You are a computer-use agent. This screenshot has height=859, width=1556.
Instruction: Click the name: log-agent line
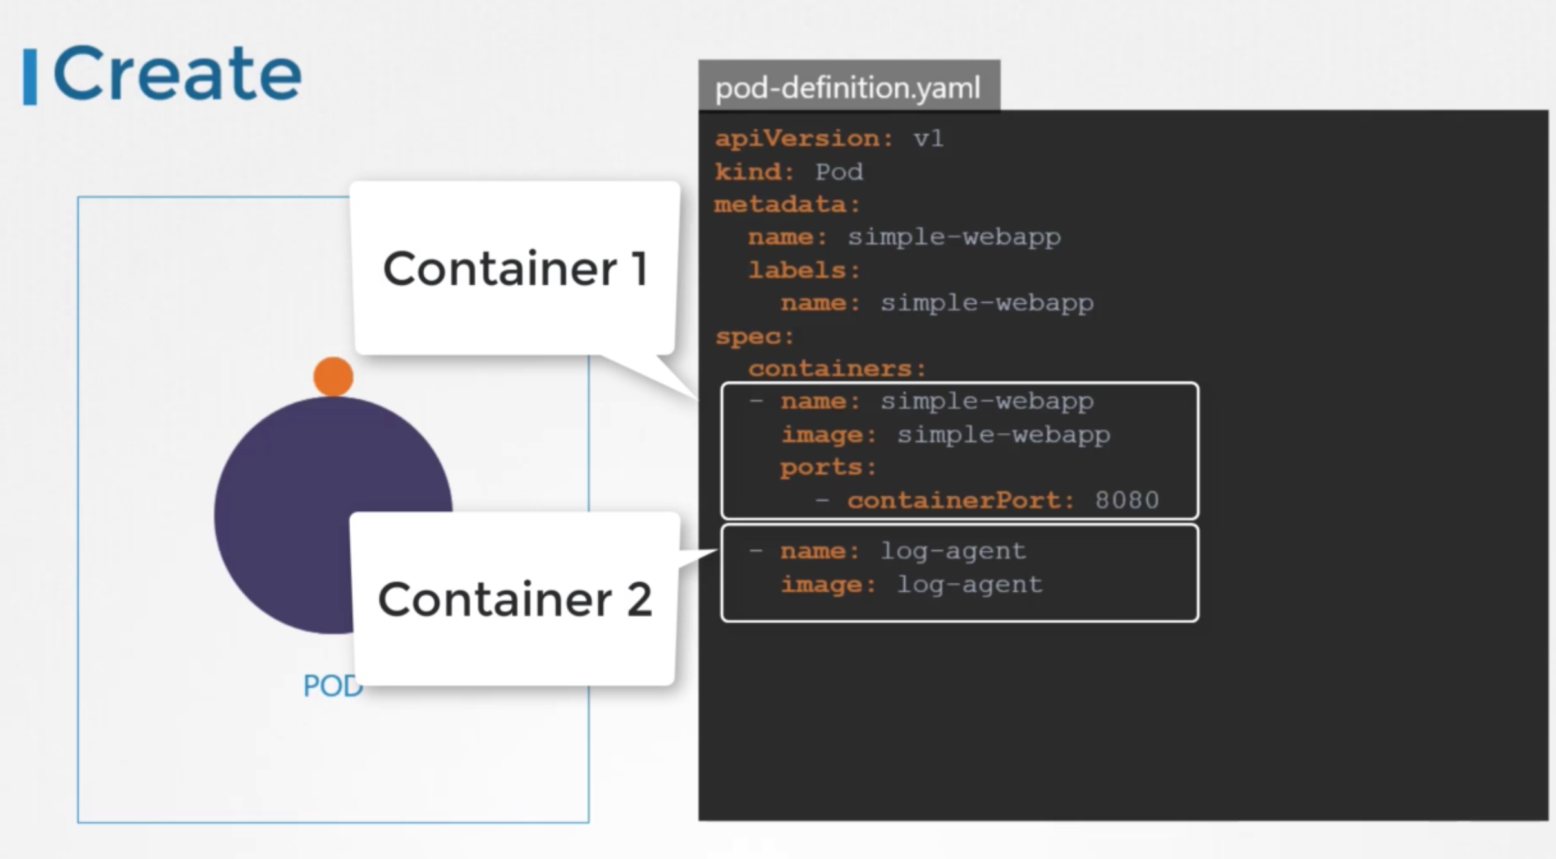click(x=902, y=551)
